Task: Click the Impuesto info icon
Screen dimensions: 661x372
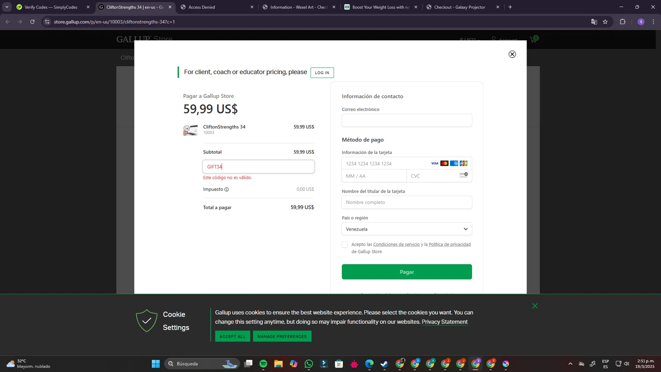Action: pyautogui.click(x=227, y=190)
